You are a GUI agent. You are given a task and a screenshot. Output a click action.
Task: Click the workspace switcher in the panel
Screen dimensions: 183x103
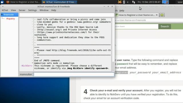(165, 2)
